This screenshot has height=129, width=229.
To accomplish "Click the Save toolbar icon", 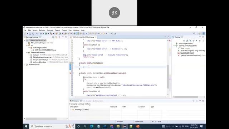I will coord(30,33).
